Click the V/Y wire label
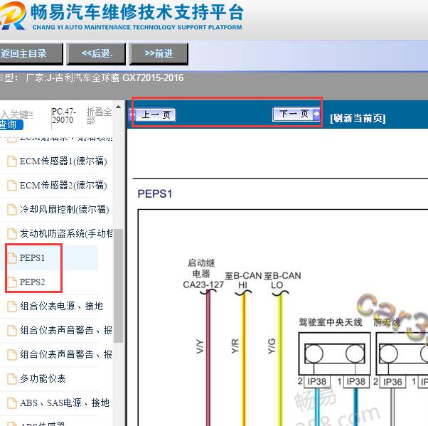 click(200, 346)
